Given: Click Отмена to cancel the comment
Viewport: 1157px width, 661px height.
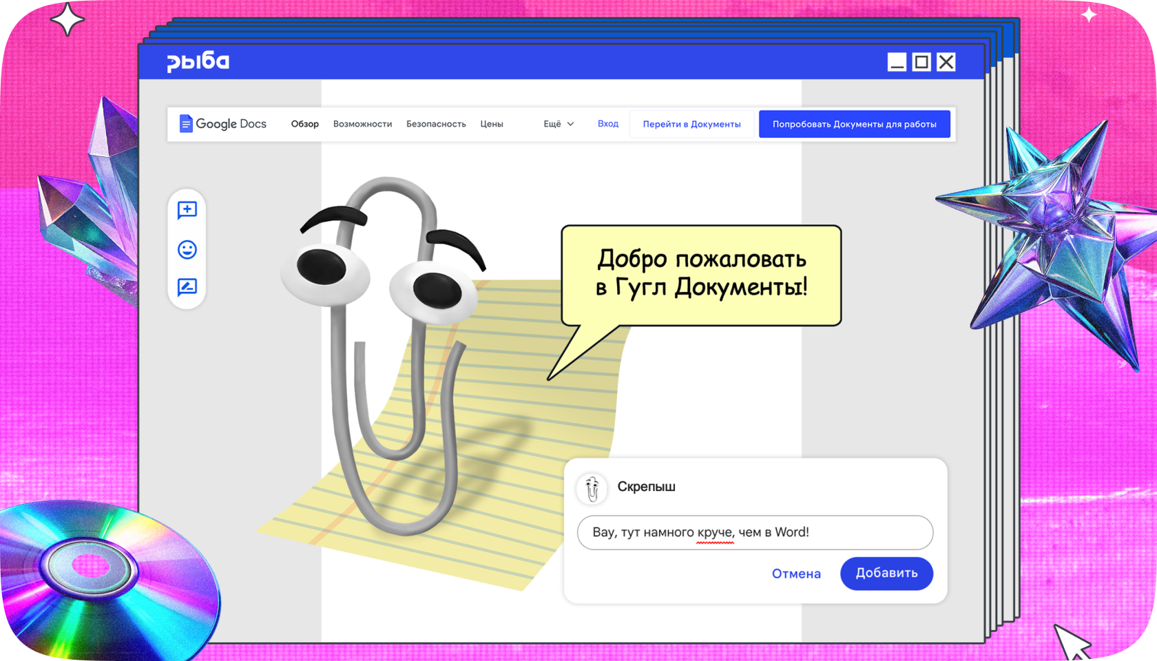Looking at the screenshot, I should (796, 574).
